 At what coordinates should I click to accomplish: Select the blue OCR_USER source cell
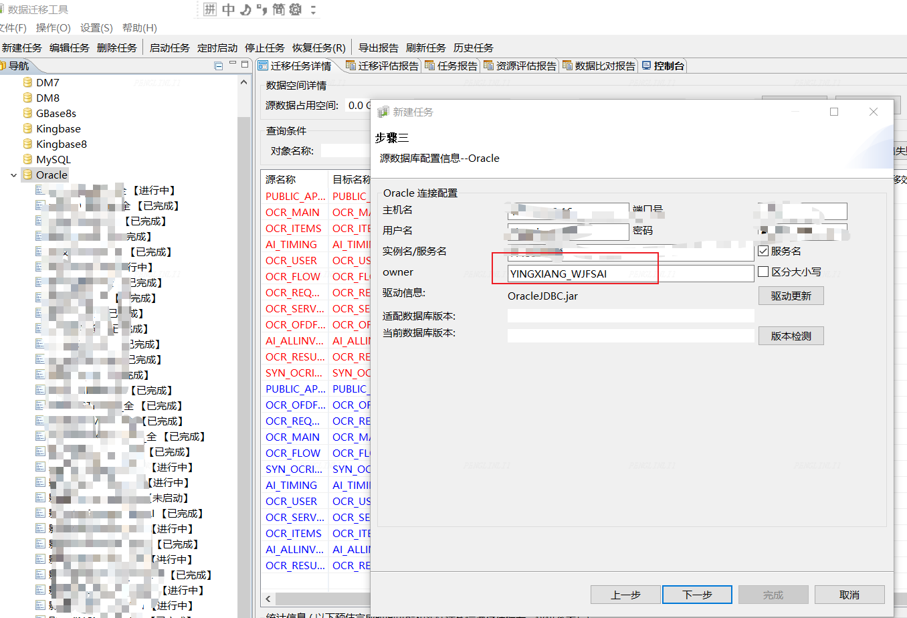pos(292,501)
